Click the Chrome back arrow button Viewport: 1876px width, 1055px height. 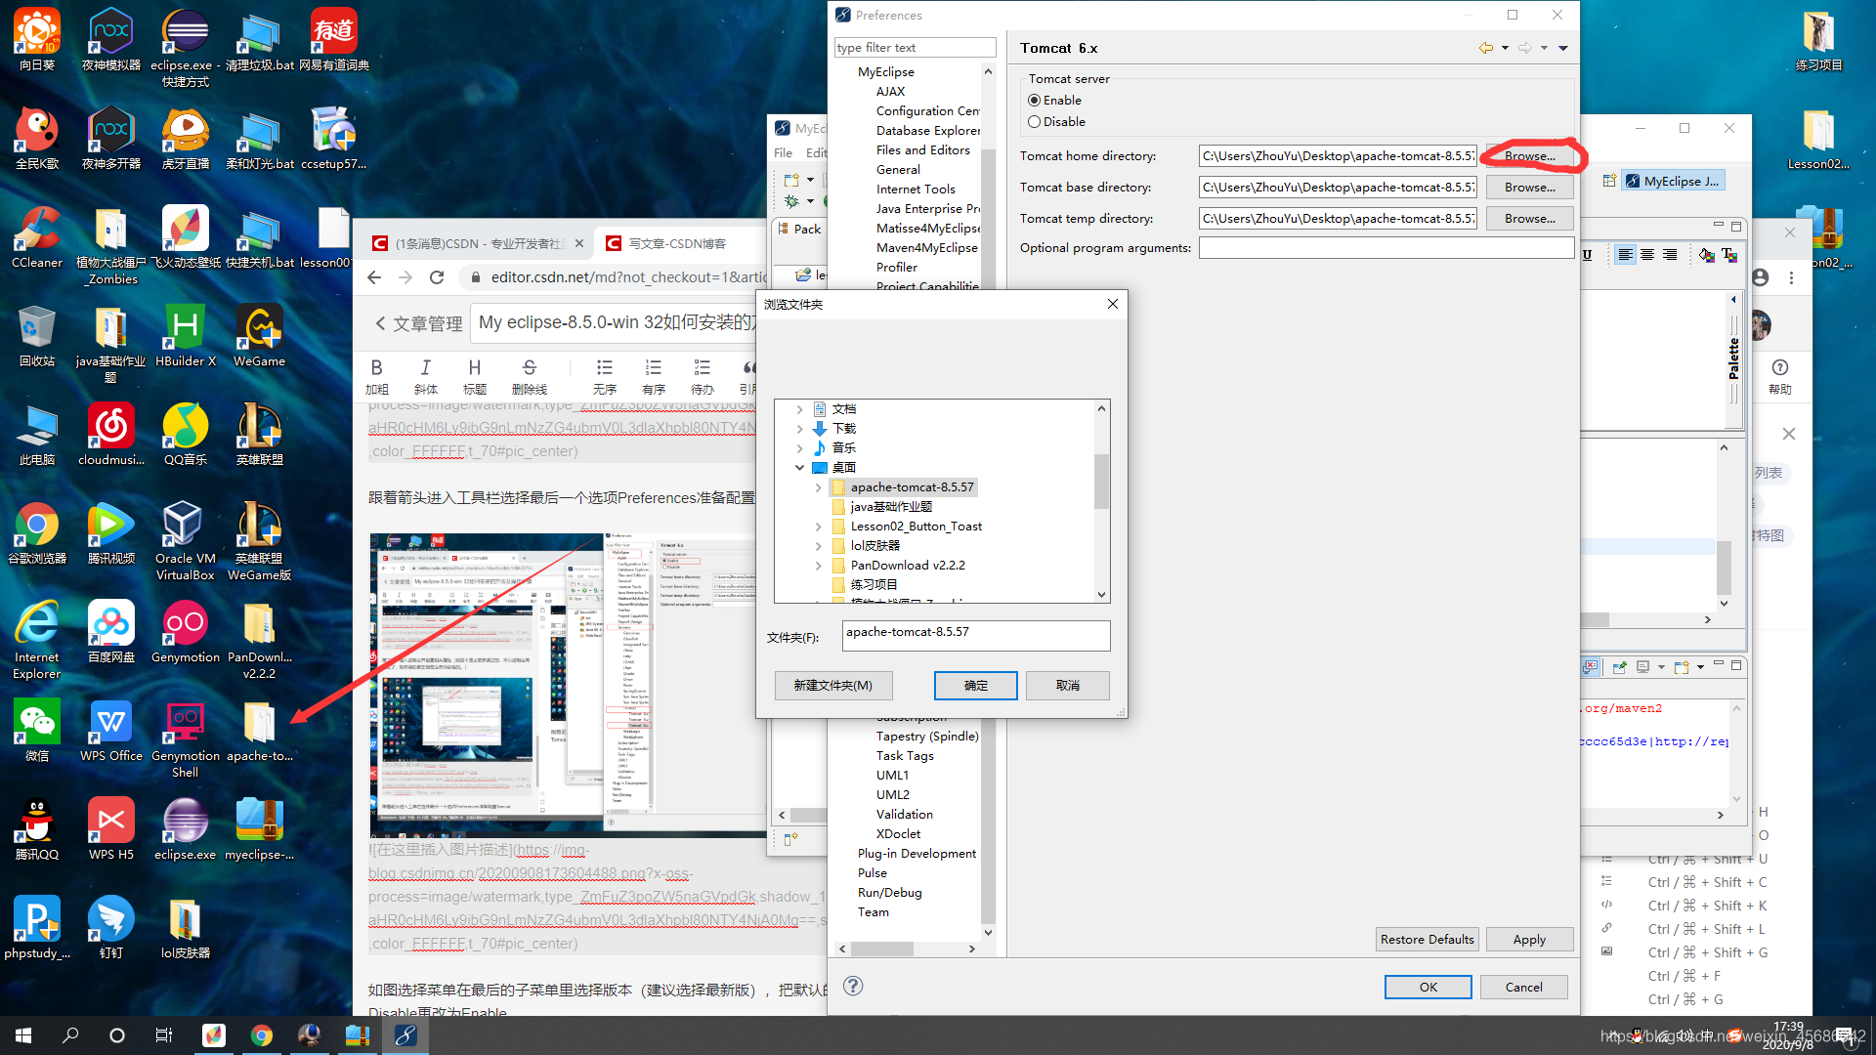point(374,277)
